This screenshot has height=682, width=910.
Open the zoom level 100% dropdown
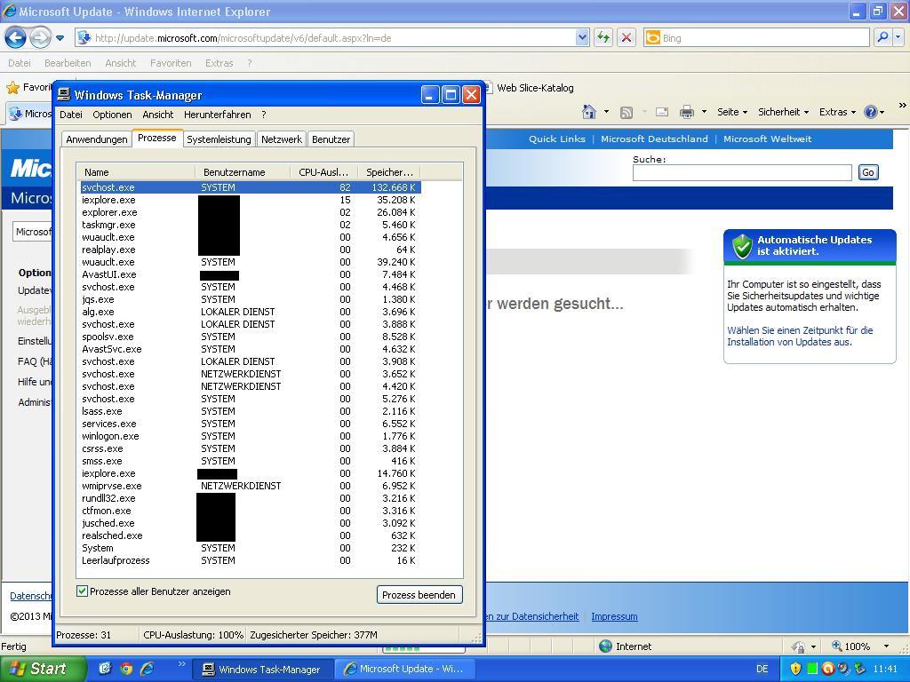click(886, 646)
